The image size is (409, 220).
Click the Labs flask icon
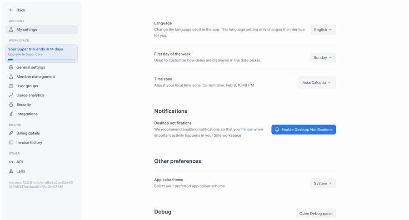pos(11,171)
